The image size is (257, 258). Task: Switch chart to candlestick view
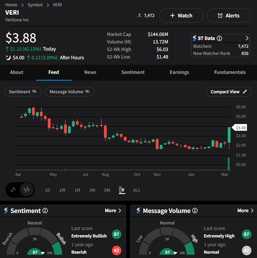point(26,190)
